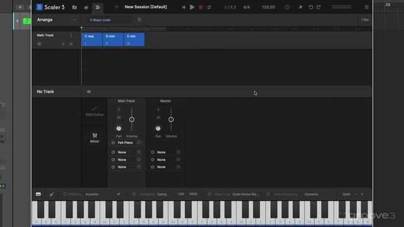This screenshot has width=404, height=227.
Task: Open Main Track third None effect dropdown
Action: (122, 167)
